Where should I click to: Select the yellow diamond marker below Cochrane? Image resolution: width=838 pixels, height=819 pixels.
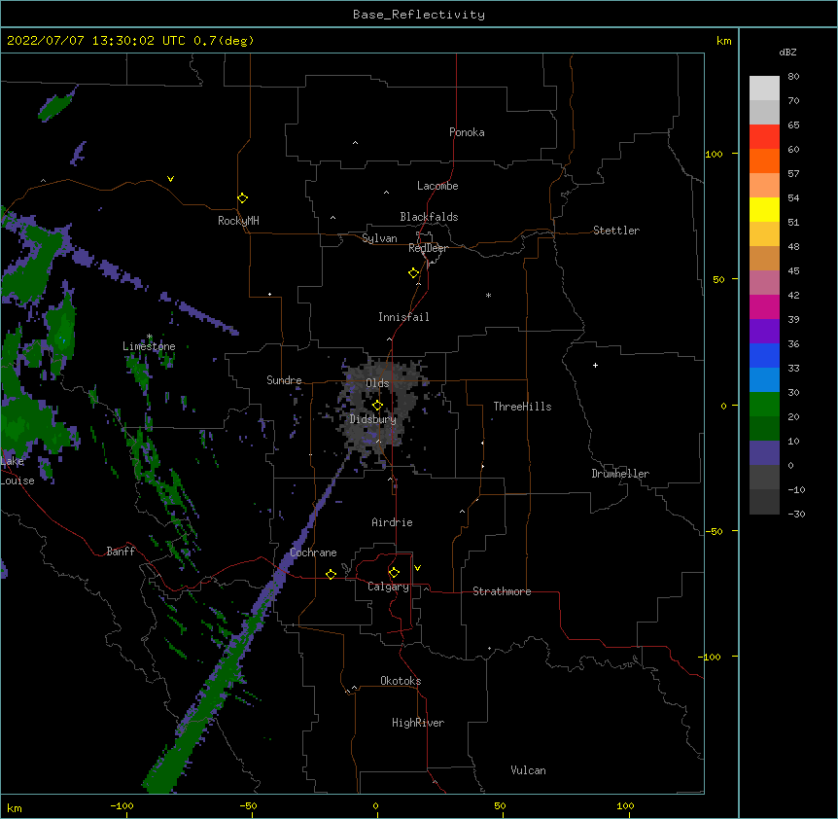point(331,574)
